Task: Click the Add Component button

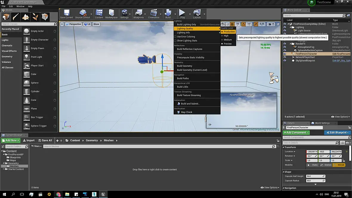Action: (x=296, y=133)
